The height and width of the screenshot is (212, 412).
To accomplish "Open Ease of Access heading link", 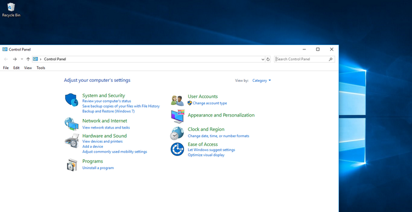I will (203, 144).
